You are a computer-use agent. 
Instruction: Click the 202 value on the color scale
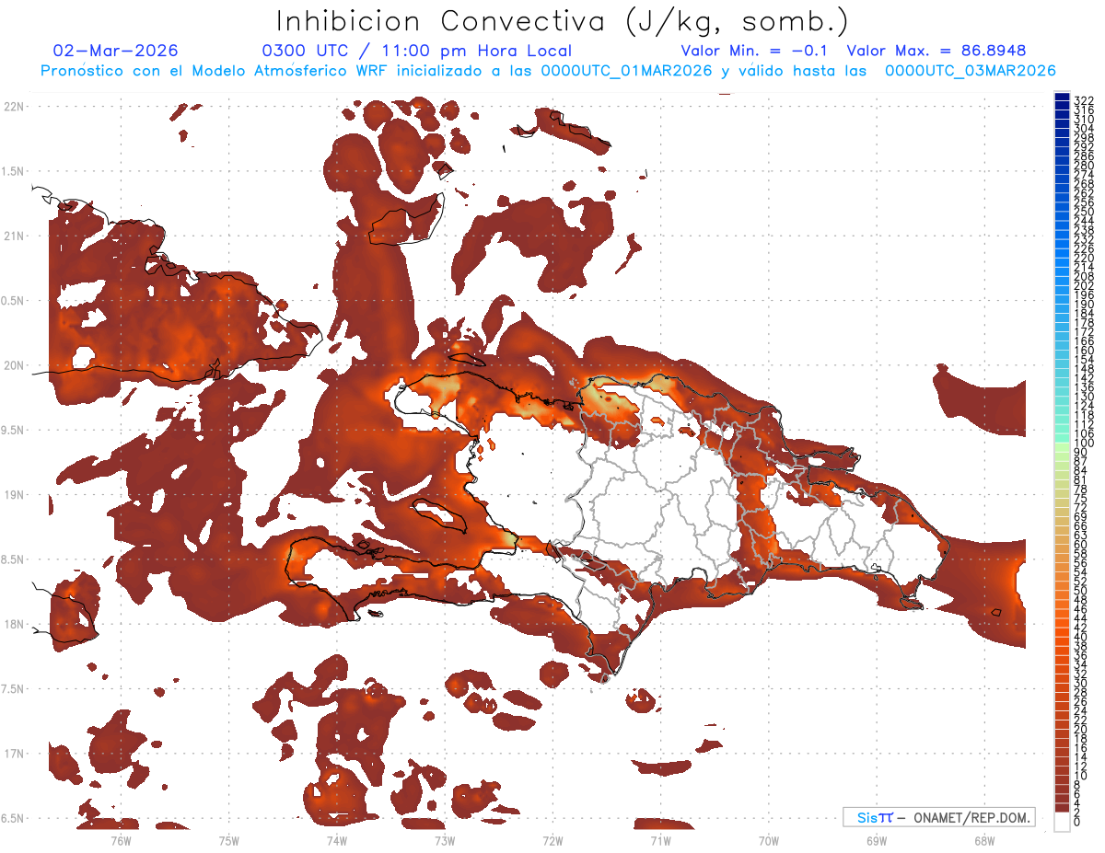pos(1084,285)
